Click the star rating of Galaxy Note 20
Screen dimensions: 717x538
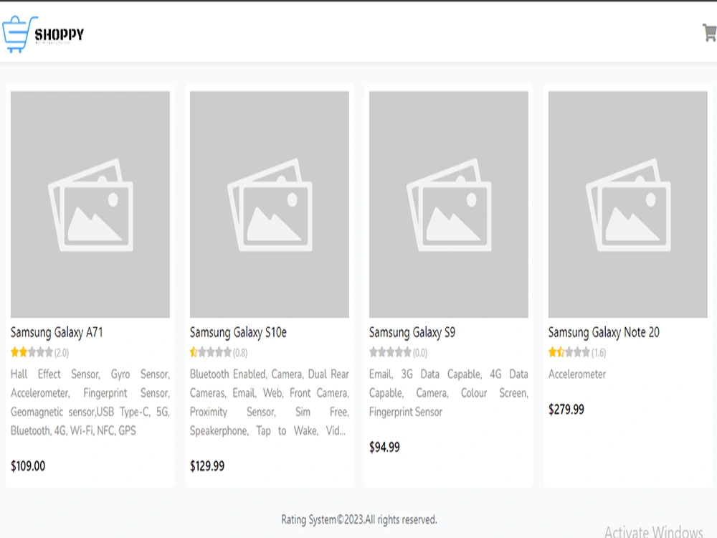tap(569, 352)
